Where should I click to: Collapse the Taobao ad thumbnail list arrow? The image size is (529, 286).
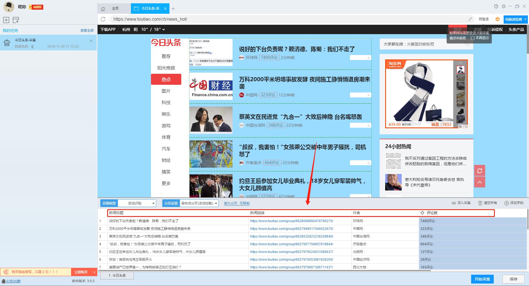click(x=460, y=63)
